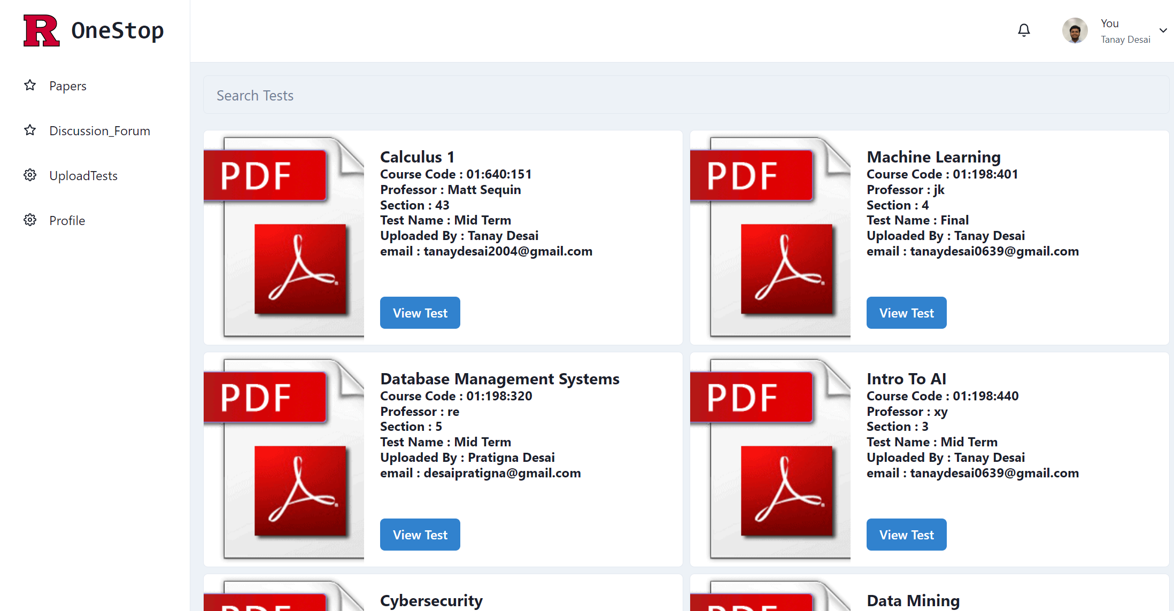
Task: Open the Papers menu item
Action: (x=68, y=86)
